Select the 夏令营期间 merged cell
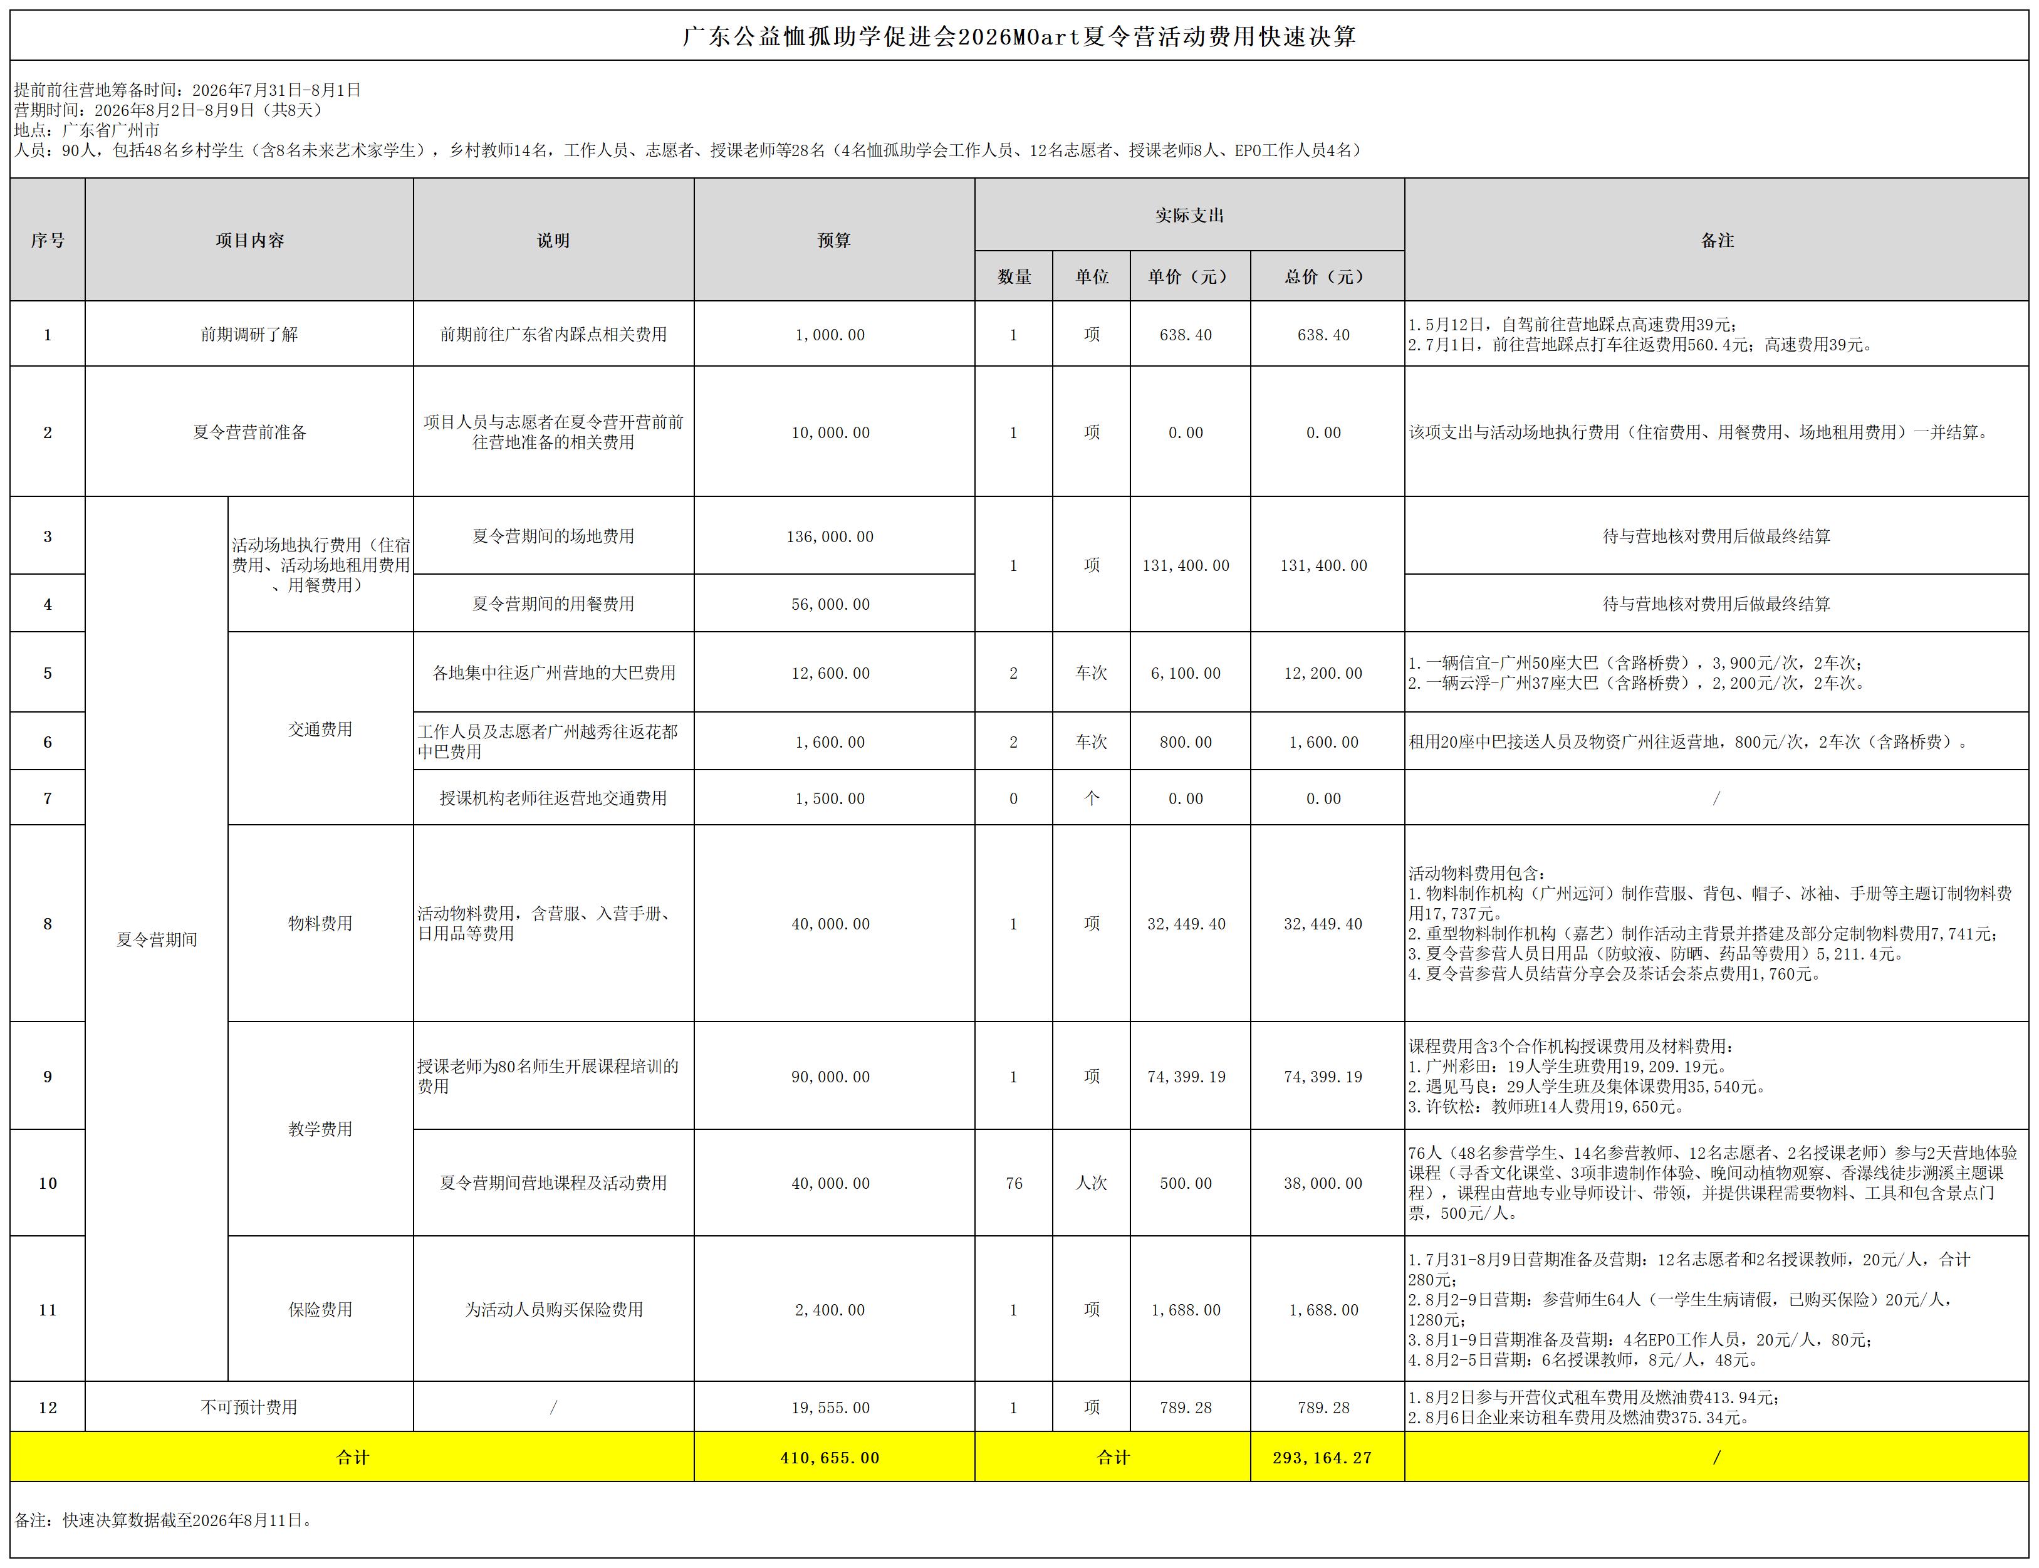 (157, 939)
